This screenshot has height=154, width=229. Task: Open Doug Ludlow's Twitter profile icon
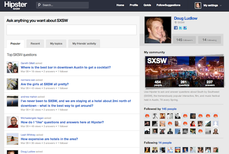coord(180,28)
